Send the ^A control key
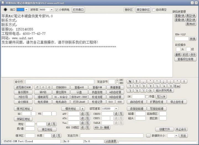Viewport: 199px width, 145px height. point(164,86)
